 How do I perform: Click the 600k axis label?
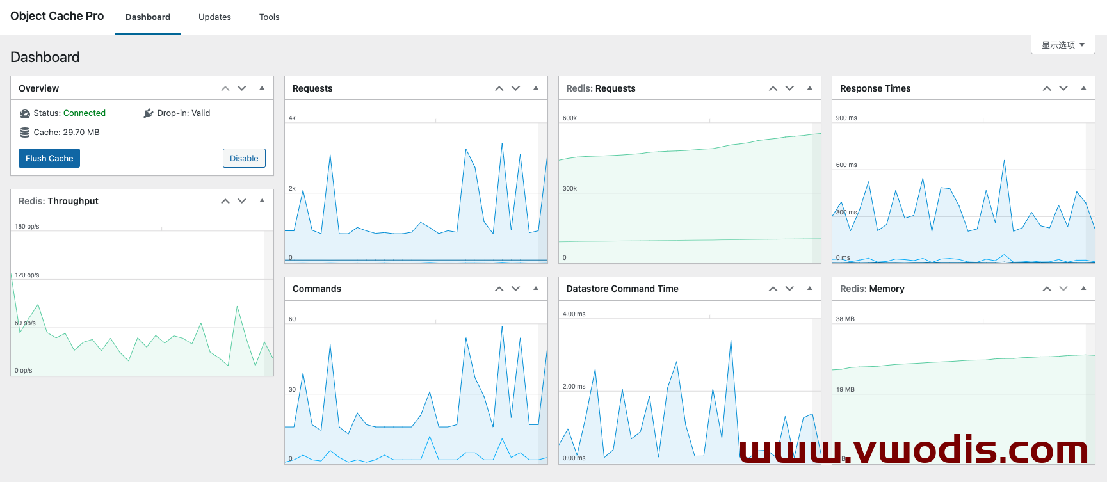(x=570, y=118)
